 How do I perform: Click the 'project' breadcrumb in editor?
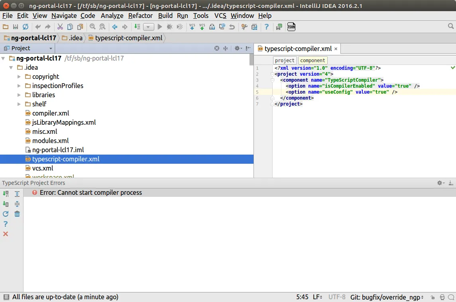click(285, 61)
